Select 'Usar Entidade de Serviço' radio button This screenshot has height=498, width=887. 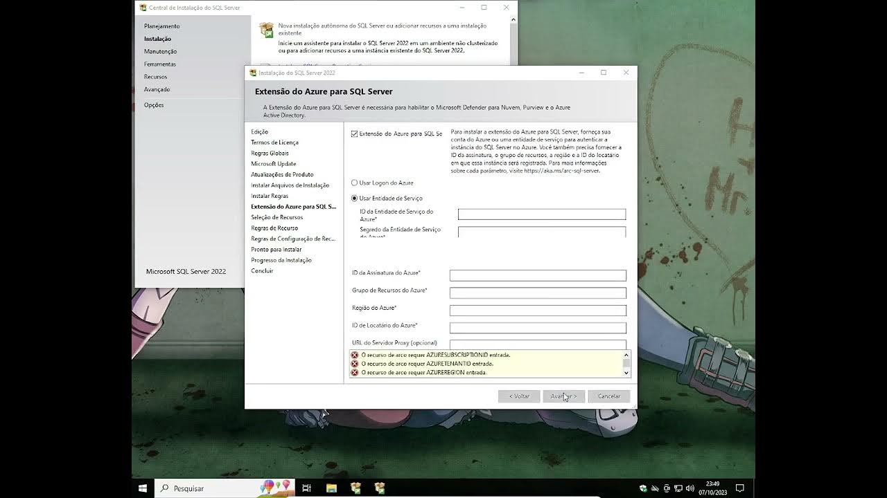pos(355,199)
